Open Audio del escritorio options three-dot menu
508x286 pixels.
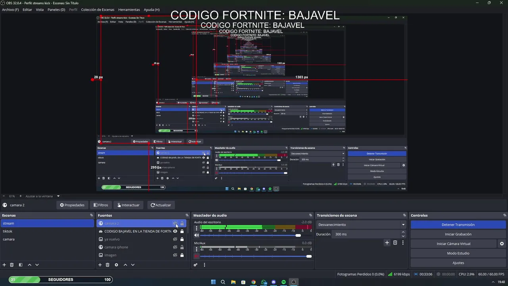click(x=196, y=228)
